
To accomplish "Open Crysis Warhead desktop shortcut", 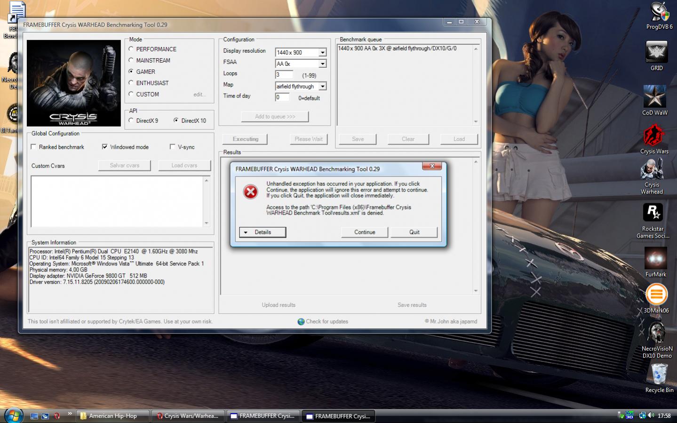I will point(652,176).
